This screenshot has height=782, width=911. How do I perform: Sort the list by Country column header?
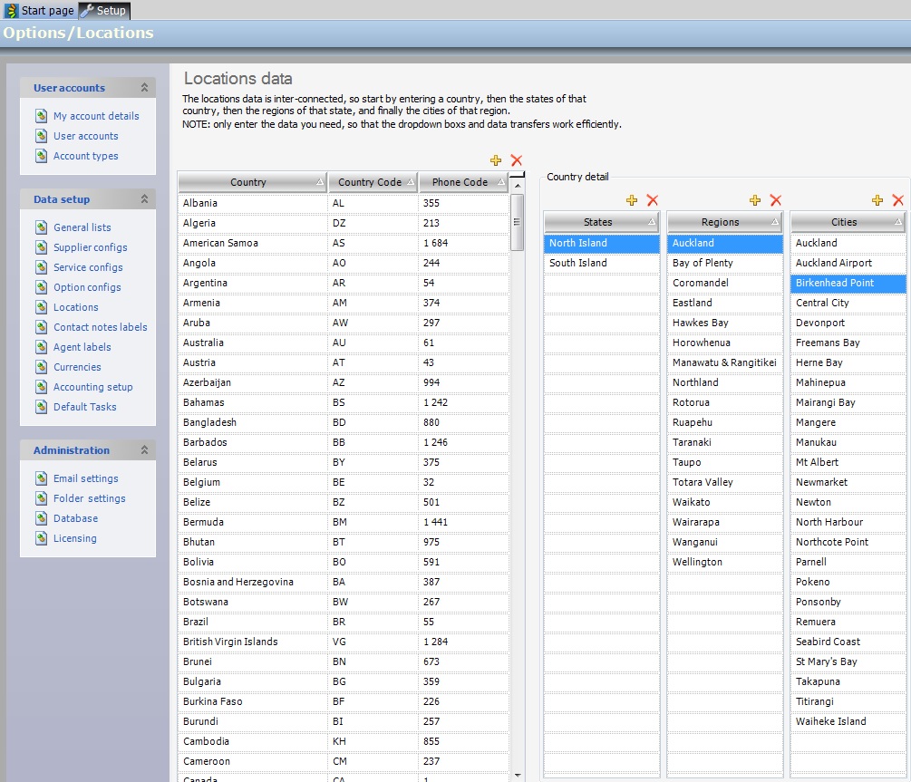248,182
